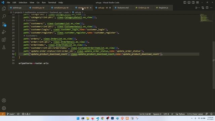Viewport: 215px width, 121px height.
Task: Click the Synchronize Changes icon in status bar
Action: pyautogui.click(x=18, y=114)
